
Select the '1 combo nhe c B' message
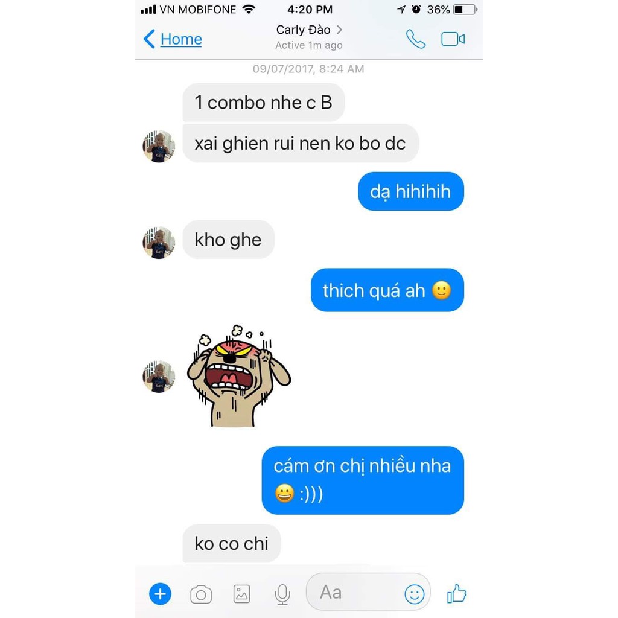tap(264, 103)
